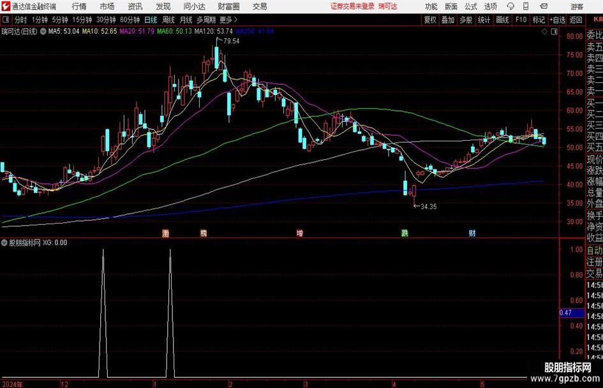This screenshot has width=603, height=388.
Task: Click the 多股 multi-stock button
Action: point(466,20)
